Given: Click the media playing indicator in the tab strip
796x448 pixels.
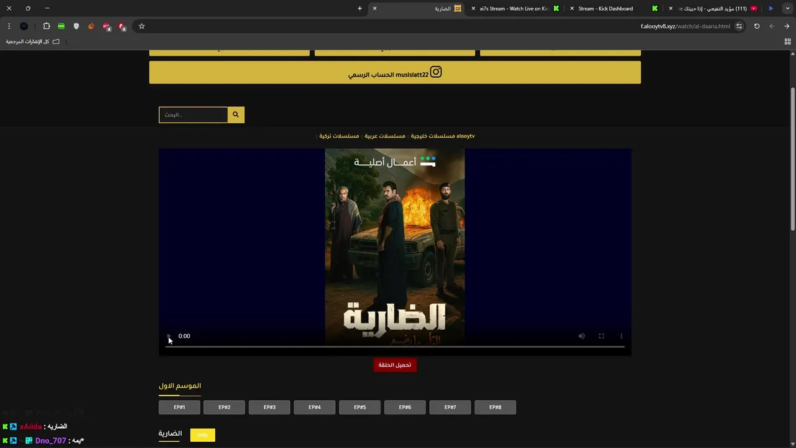Looking at the screenshot, I should [771, 9].
